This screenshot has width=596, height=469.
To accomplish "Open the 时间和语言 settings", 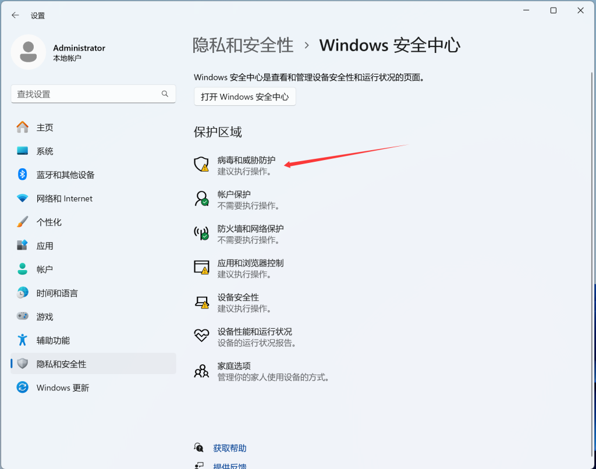I will (93, 293).
